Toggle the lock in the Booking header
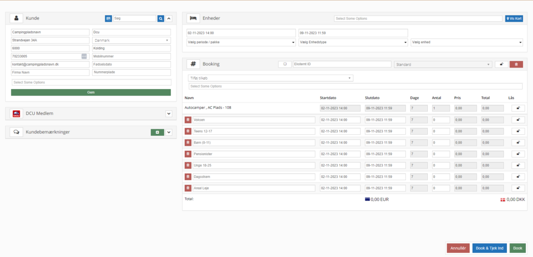The height and width of the screenshot is (257, 533). pos(501,64)
